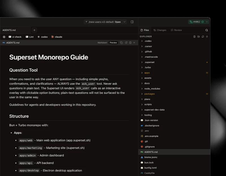Expand the plans folder

(174, 99)
